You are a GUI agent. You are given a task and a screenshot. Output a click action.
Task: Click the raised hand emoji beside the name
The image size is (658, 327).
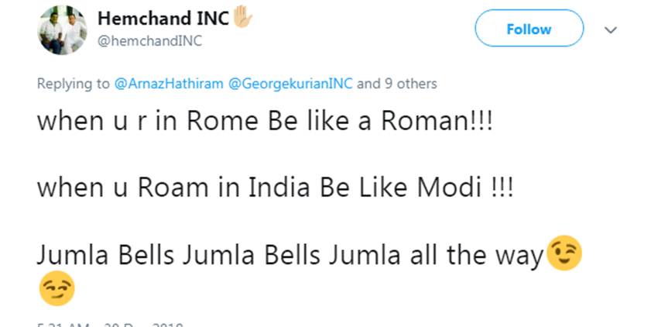(x=244, y=17)
